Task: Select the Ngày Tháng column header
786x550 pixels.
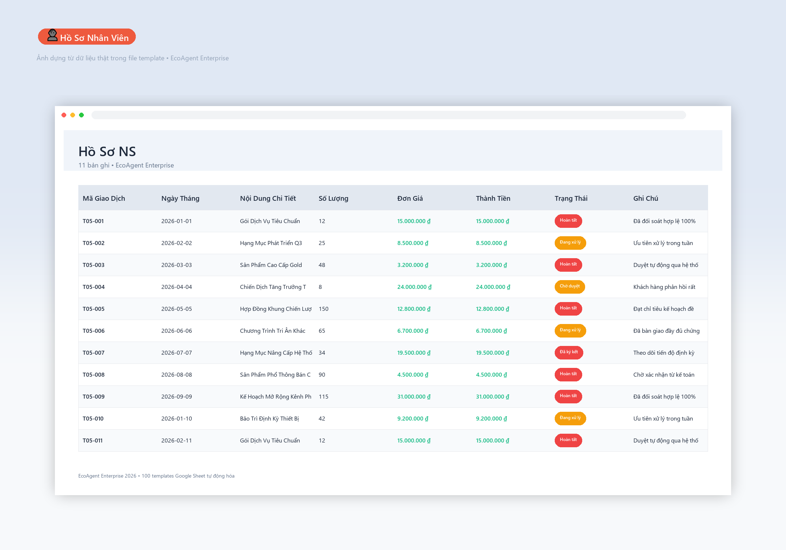Action: point(180,198)
